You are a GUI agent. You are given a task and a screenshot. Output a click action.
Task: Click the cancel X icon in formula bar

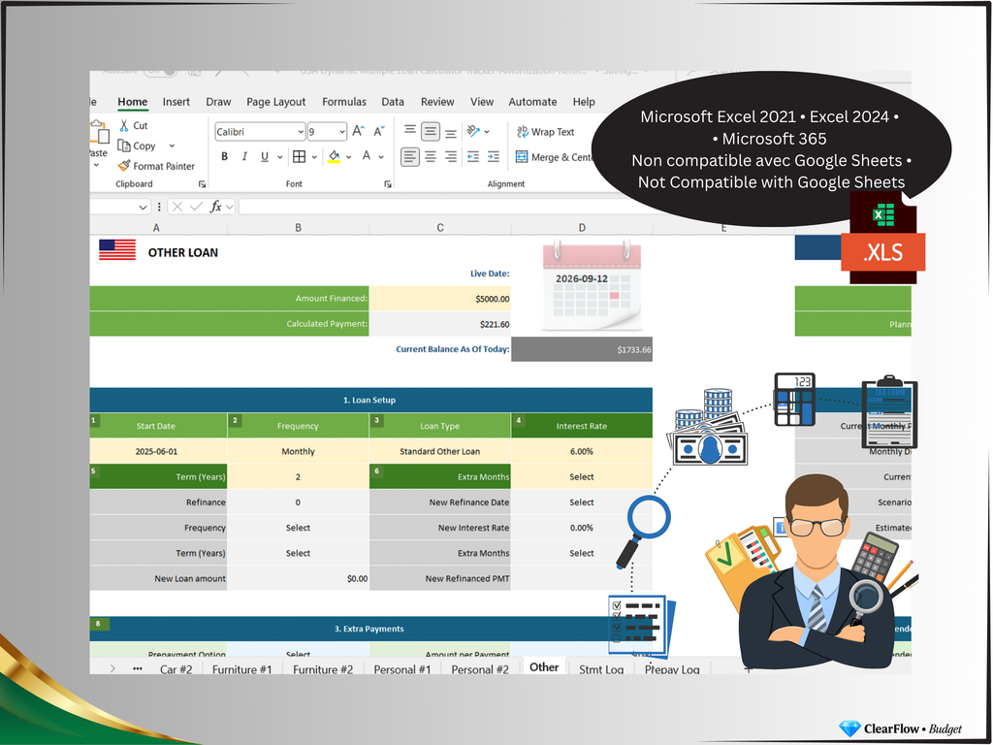pyautogui.click(x=177, y=207)
